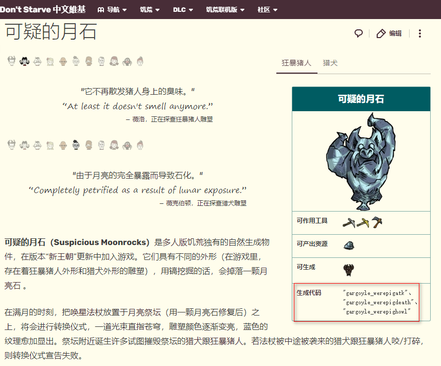Choose WX-78's head in the lower quote row

63,145
